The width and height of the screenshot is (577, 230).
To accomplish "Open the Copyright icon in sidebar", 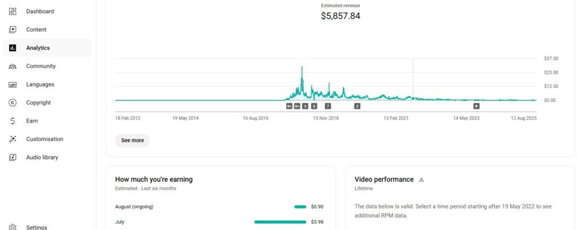I will tap(12, 103).
